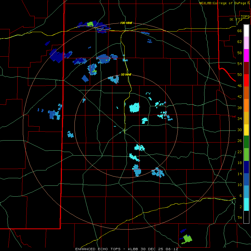Click the TOPS legend heading
This screenshot has width=251, height=251.
(x=245, y=16)
